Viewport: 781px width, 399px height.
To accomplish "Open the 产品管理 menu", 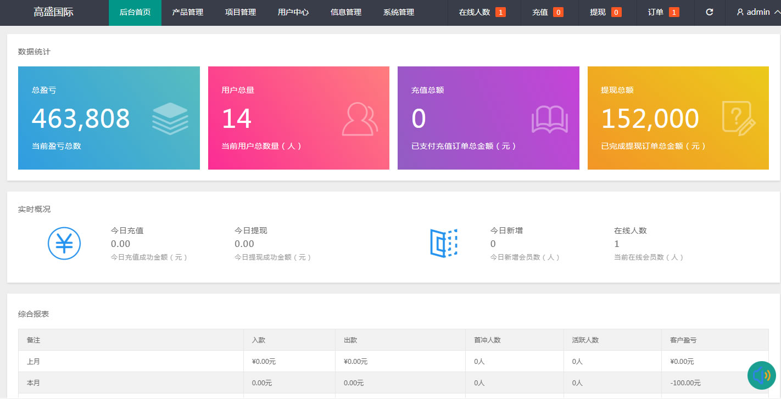I will click(188, 12).
